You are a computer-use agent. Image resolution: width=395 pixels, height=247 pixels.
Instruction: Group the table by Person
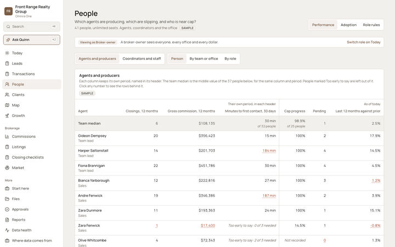pos(177,59)
